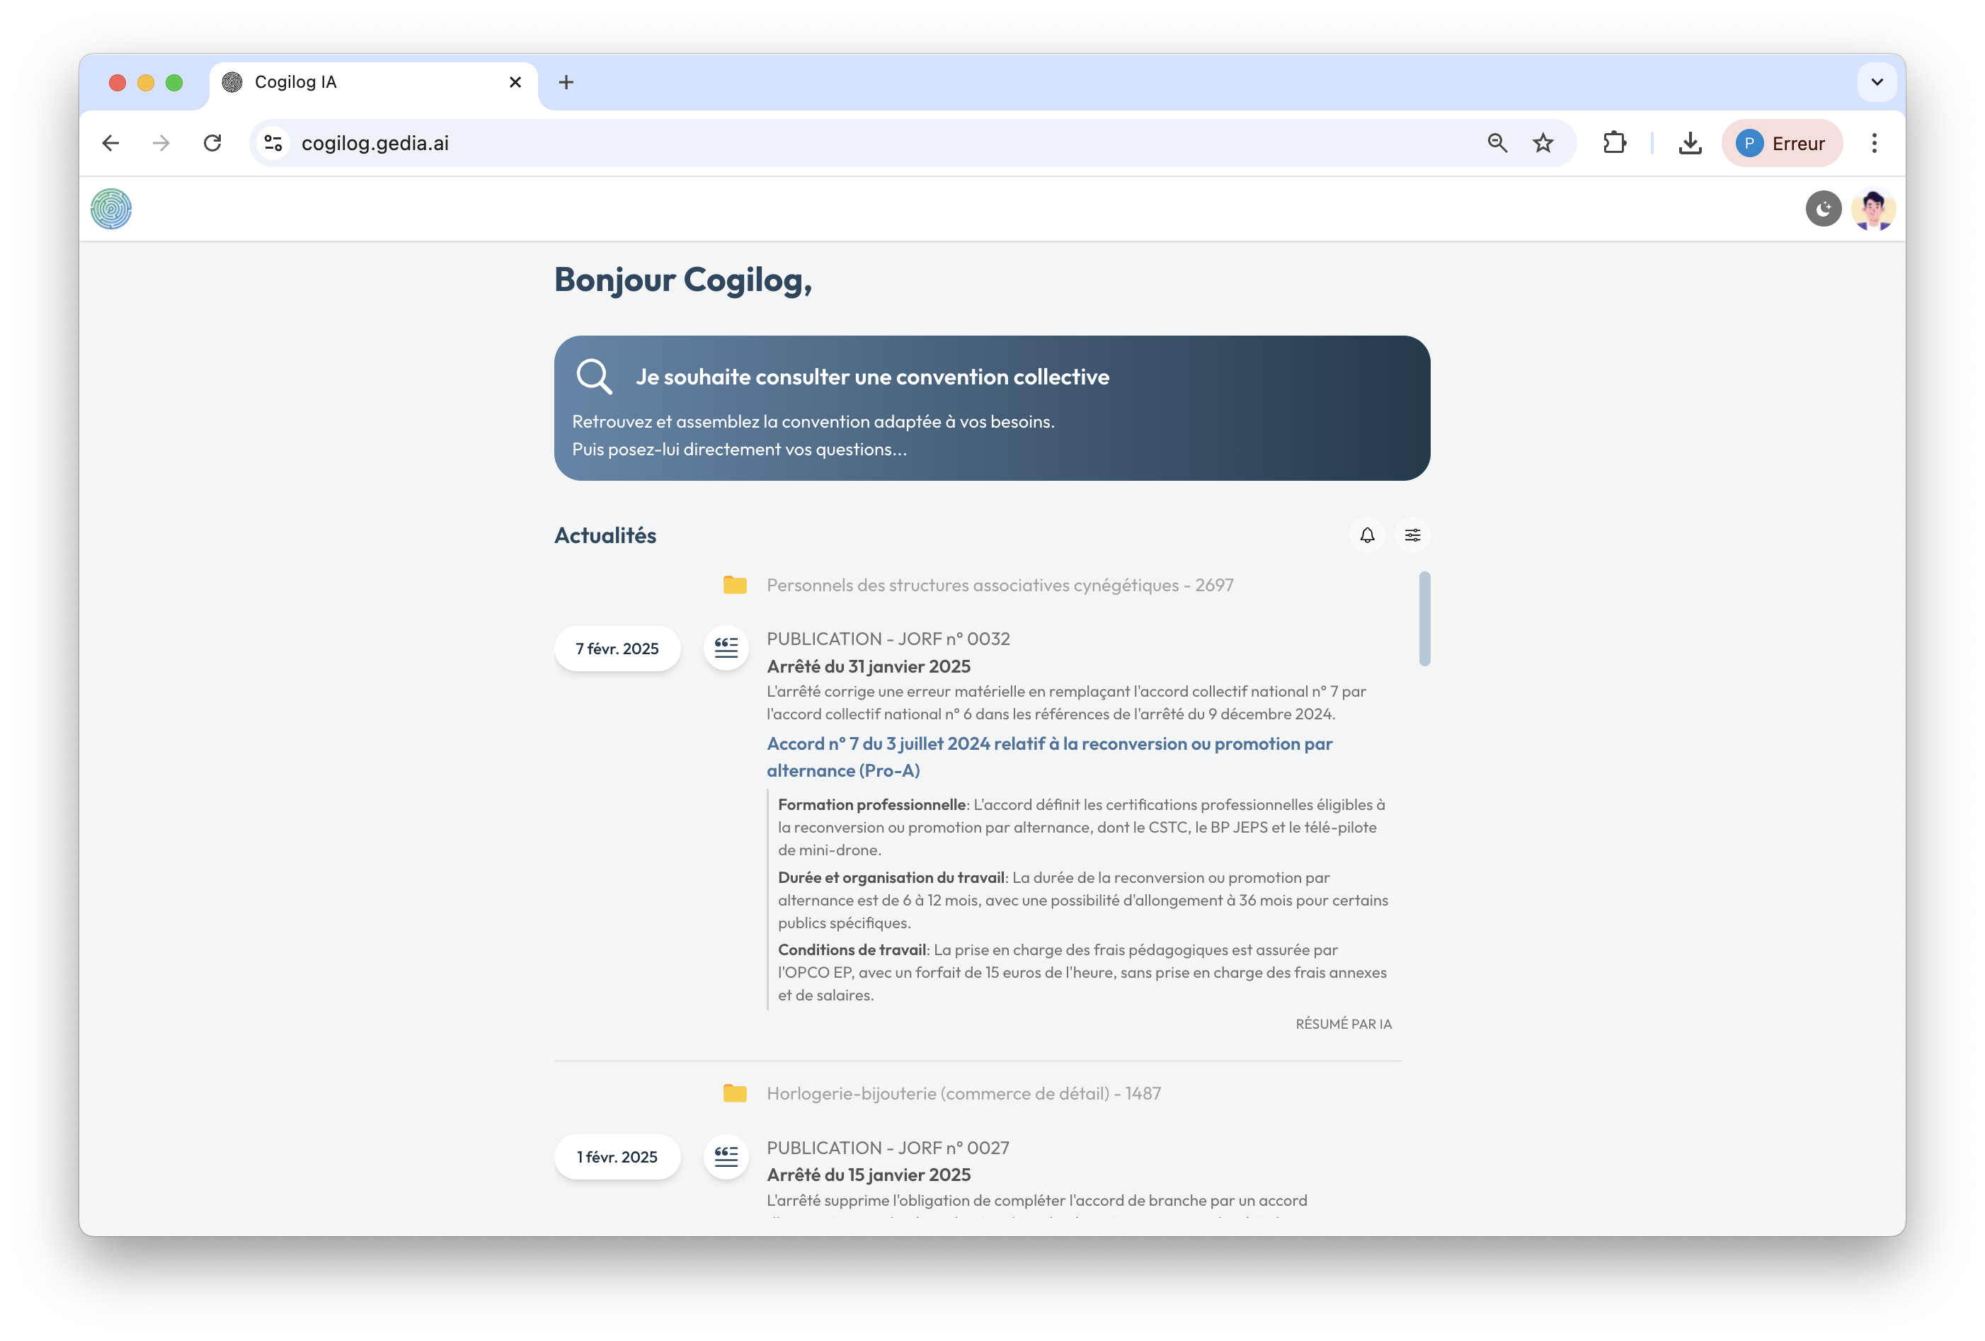Screen dimensions: 1985x1341
Task: Open Accord n° 7 du 3 juillet 2024 link
Action: 1049,757
